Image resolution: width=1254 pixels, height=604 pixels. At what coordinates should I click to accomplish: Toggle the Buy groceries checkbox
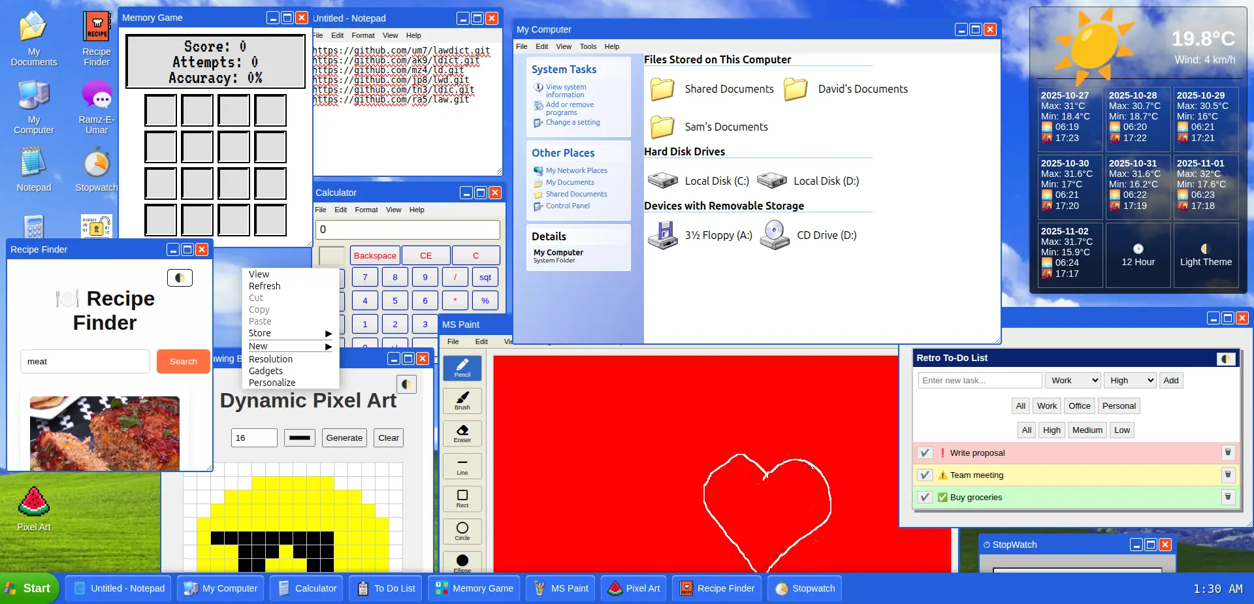924,497
